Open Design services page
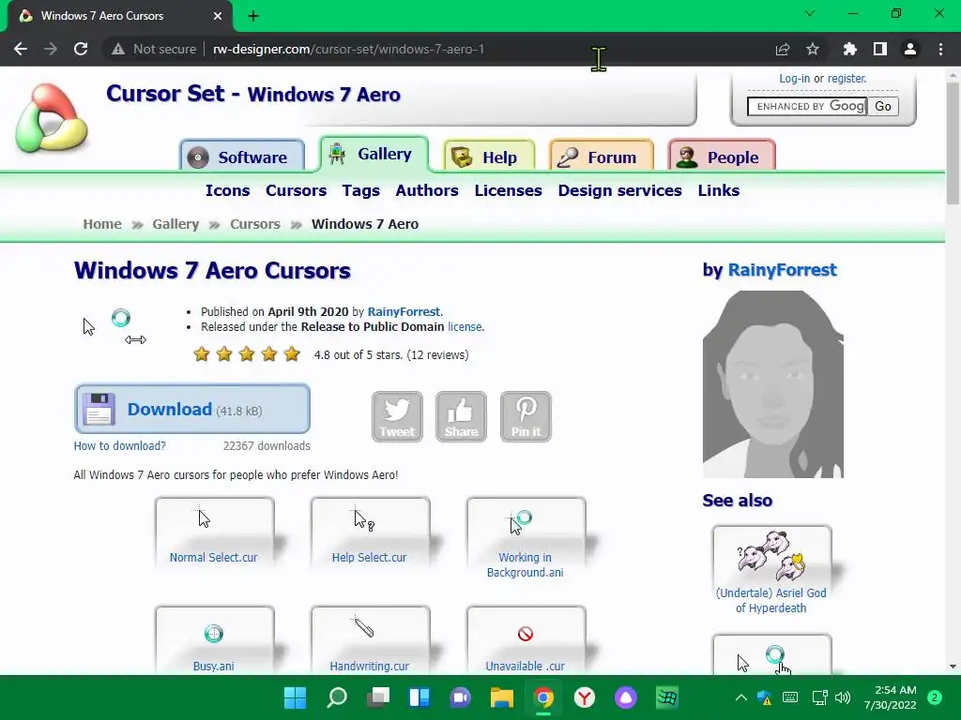Image resolution: width=961 pixels, height=720 pixels. click(x=619, y=190)
